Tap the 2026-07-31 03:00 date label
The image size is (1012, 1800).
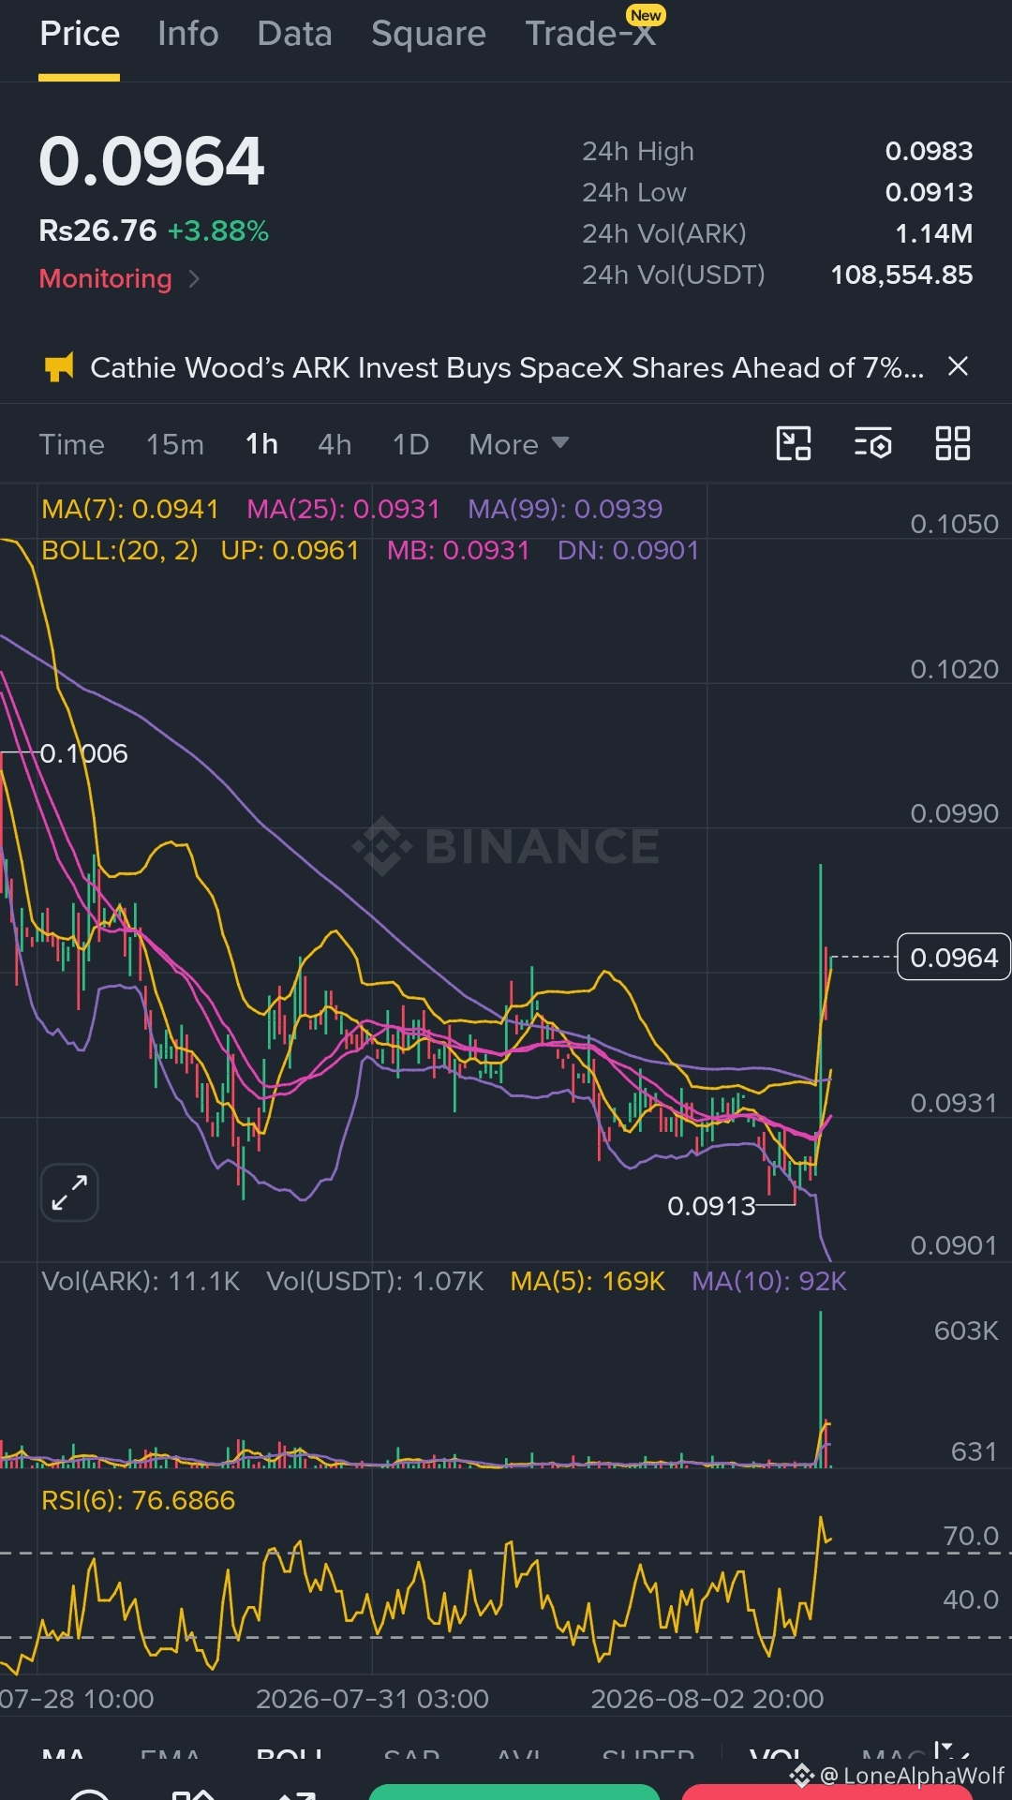point(372,1699)
